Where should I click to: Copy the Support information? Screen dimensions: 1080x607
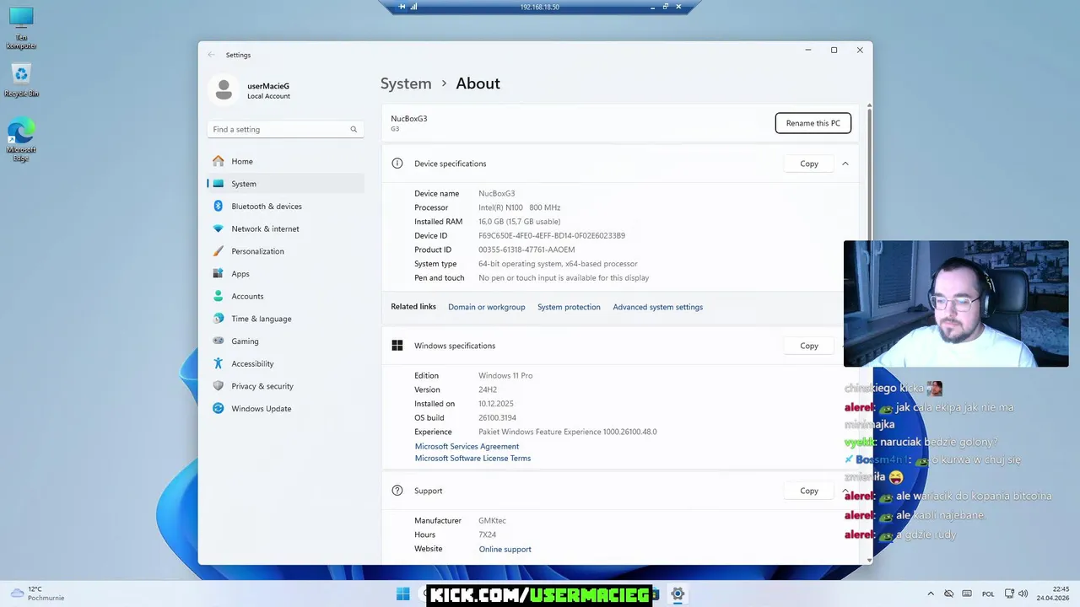pos(809,491)
